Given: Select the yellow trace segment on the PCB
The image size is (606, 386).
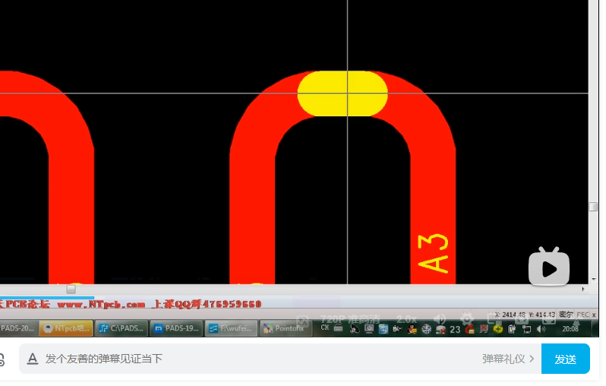Looking at the screenshot, I should [342, 93].
